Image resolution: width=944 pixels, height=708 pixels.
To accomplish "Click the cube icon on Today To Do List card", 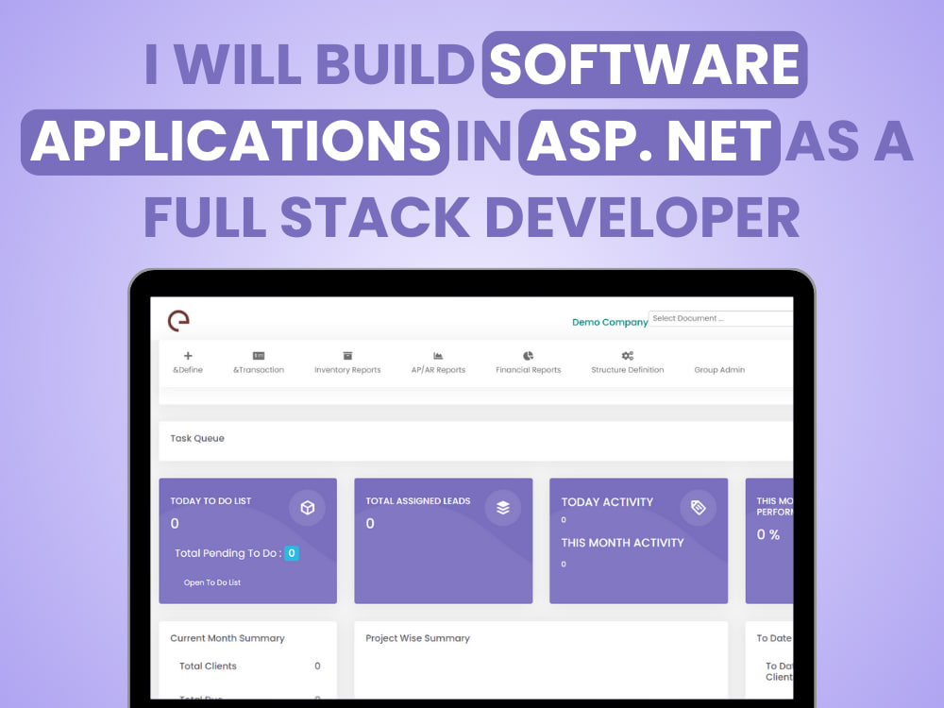I will pos(307,508).
